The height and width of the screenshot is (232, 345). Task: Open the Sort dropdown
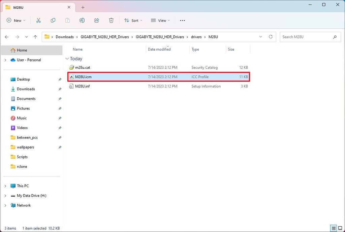(x=133, y=21)
